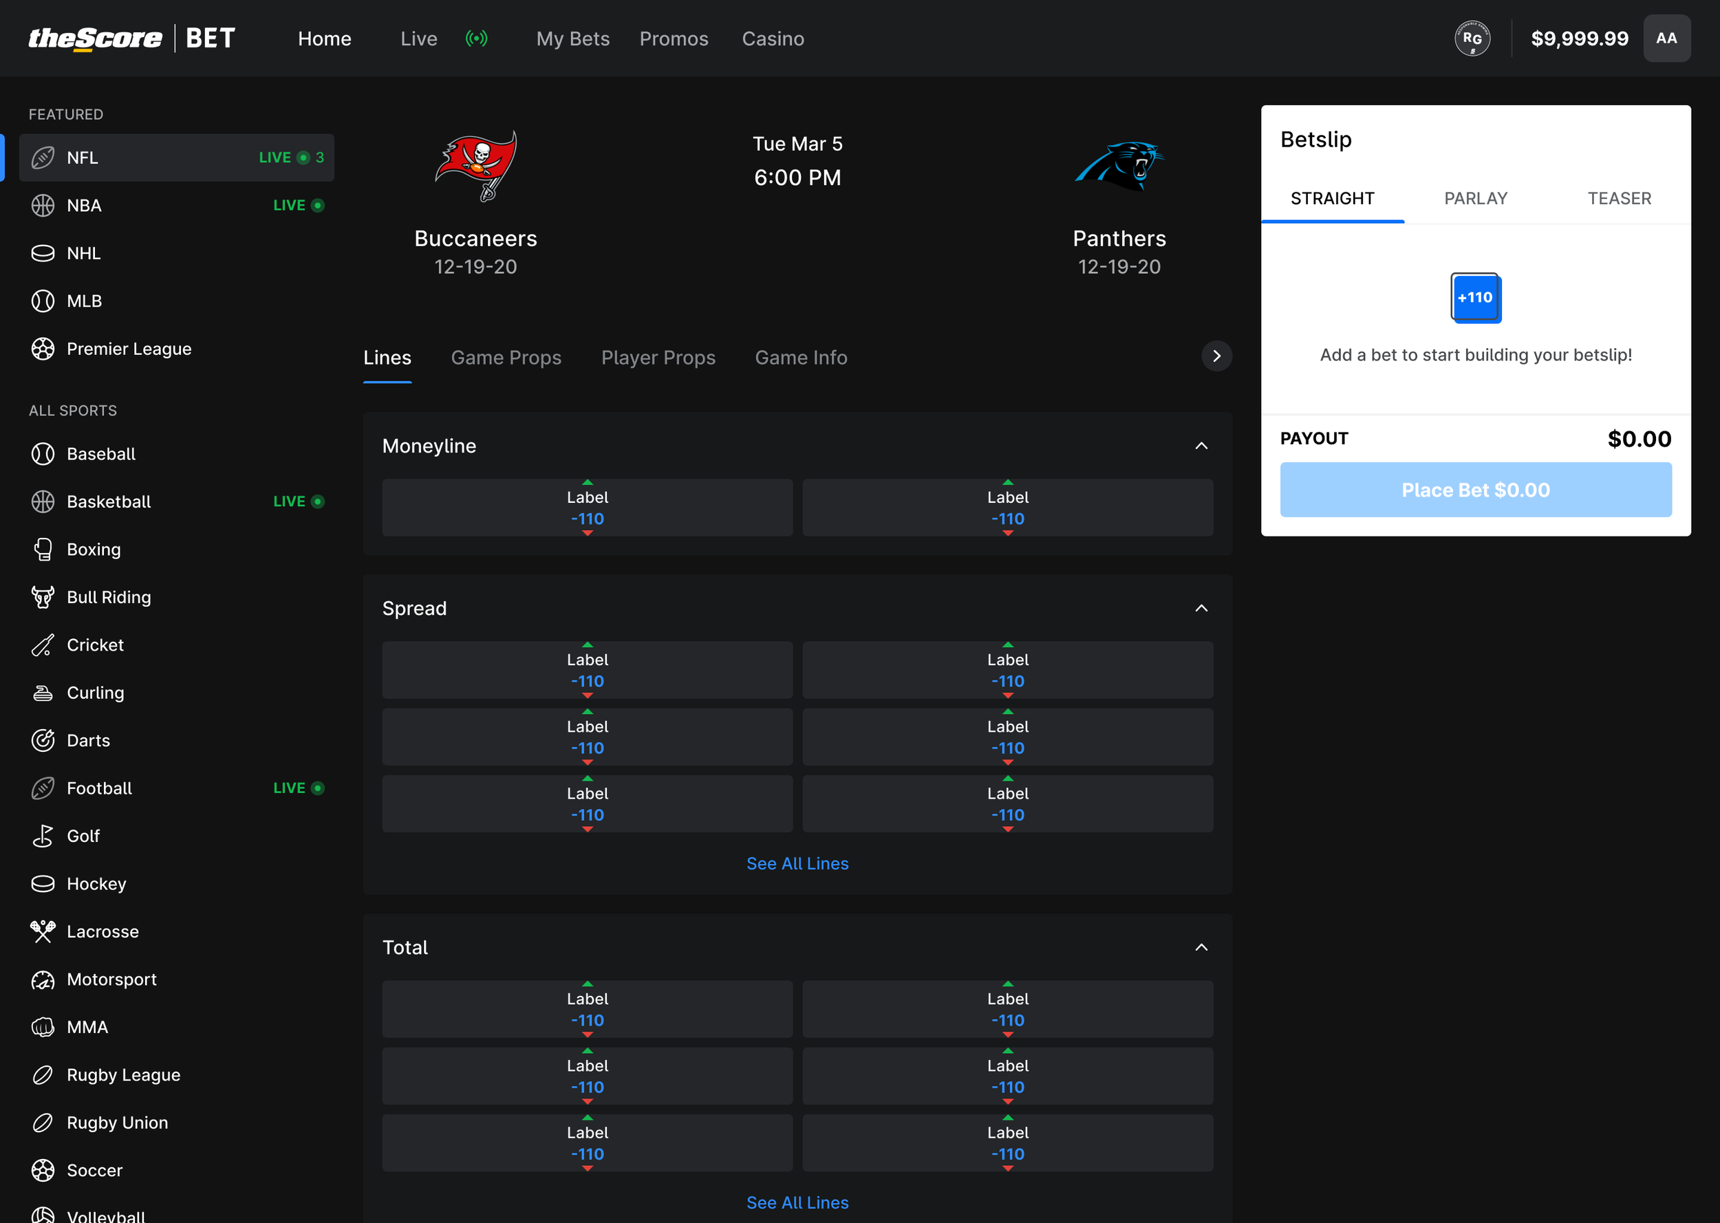Click the Rugby League ball icon
Screen dimensions: 1720x1223
pyautogui.click(x=43, y=1075)
